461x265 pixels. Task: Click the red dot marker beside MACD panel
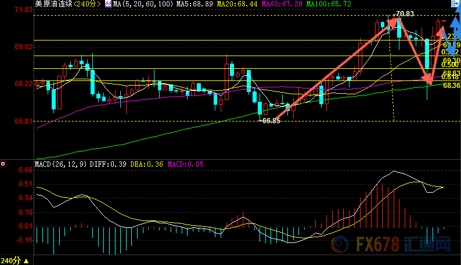(x=3, y=164)
